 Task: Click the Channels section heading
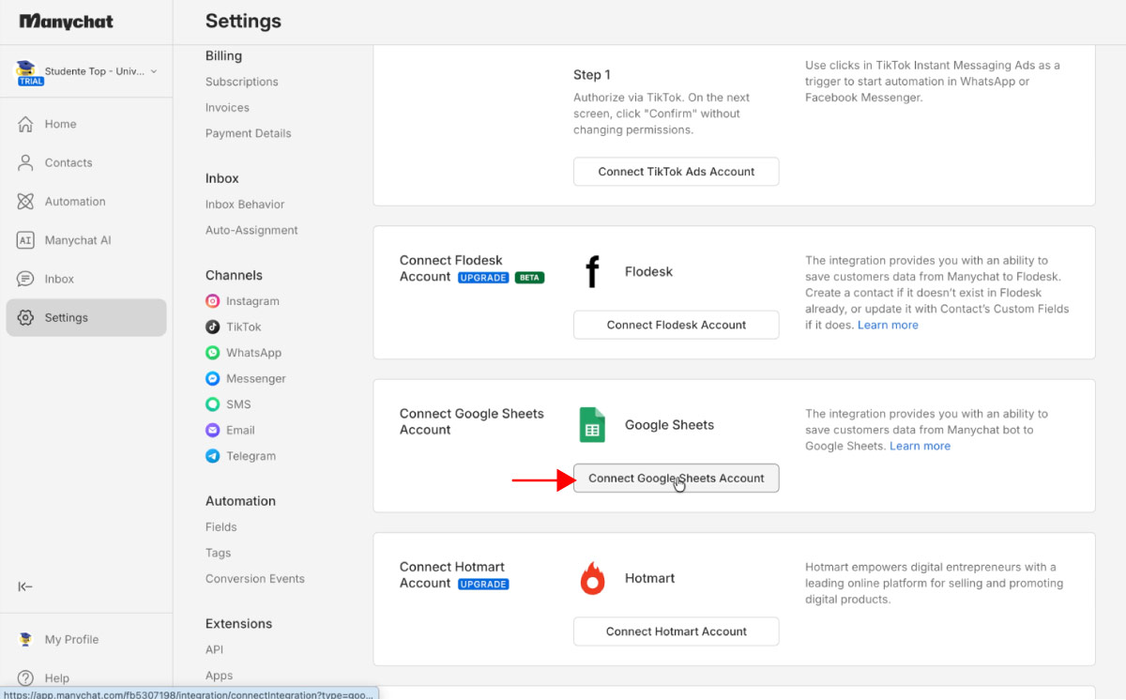click(x=234, y=275)
